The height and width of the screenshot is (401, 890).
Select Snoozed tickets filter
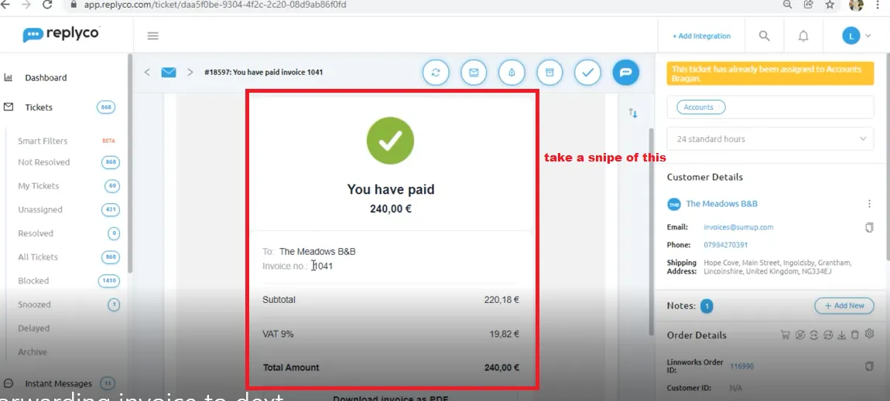click(x=35, y=304)
